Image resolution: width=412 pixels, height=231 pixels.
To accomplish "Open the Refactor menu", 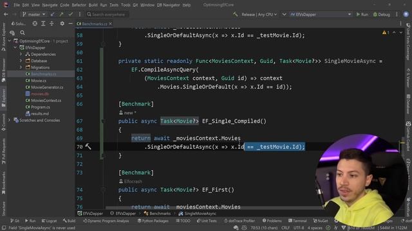I will coord(79,5).
